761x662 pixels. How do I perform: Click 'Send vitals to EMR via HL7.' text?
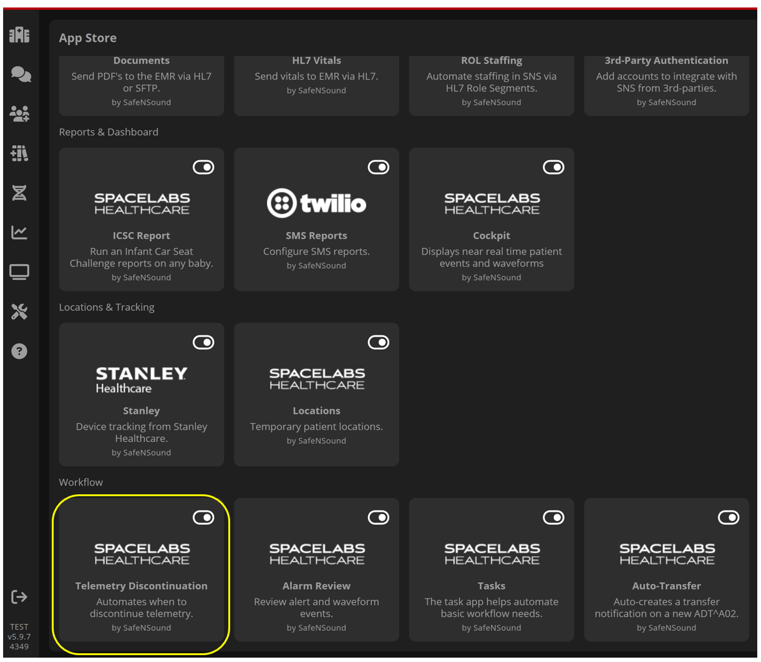[x=316, y=76]
